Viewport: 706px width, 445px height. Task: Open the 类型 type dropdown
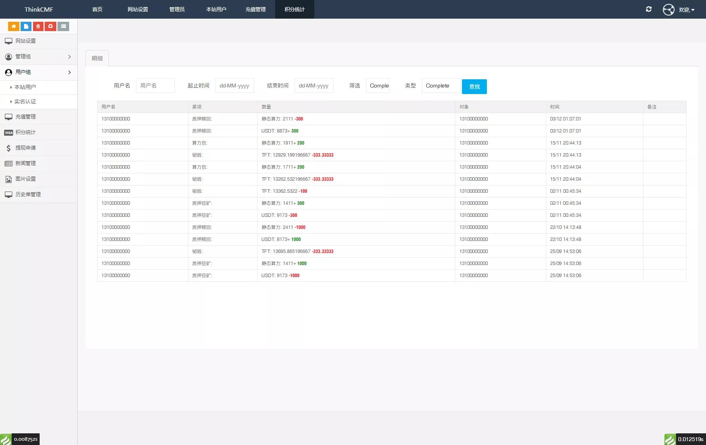[x=441, y=86]
